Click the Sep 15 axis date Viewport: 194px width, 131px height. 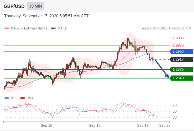pyautogui.click(x=46, y=125)
